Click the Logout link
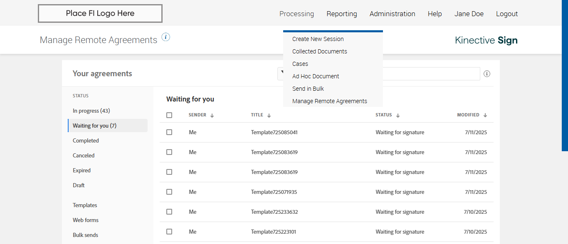Screen dimensions: 568x244 (507, 14)
